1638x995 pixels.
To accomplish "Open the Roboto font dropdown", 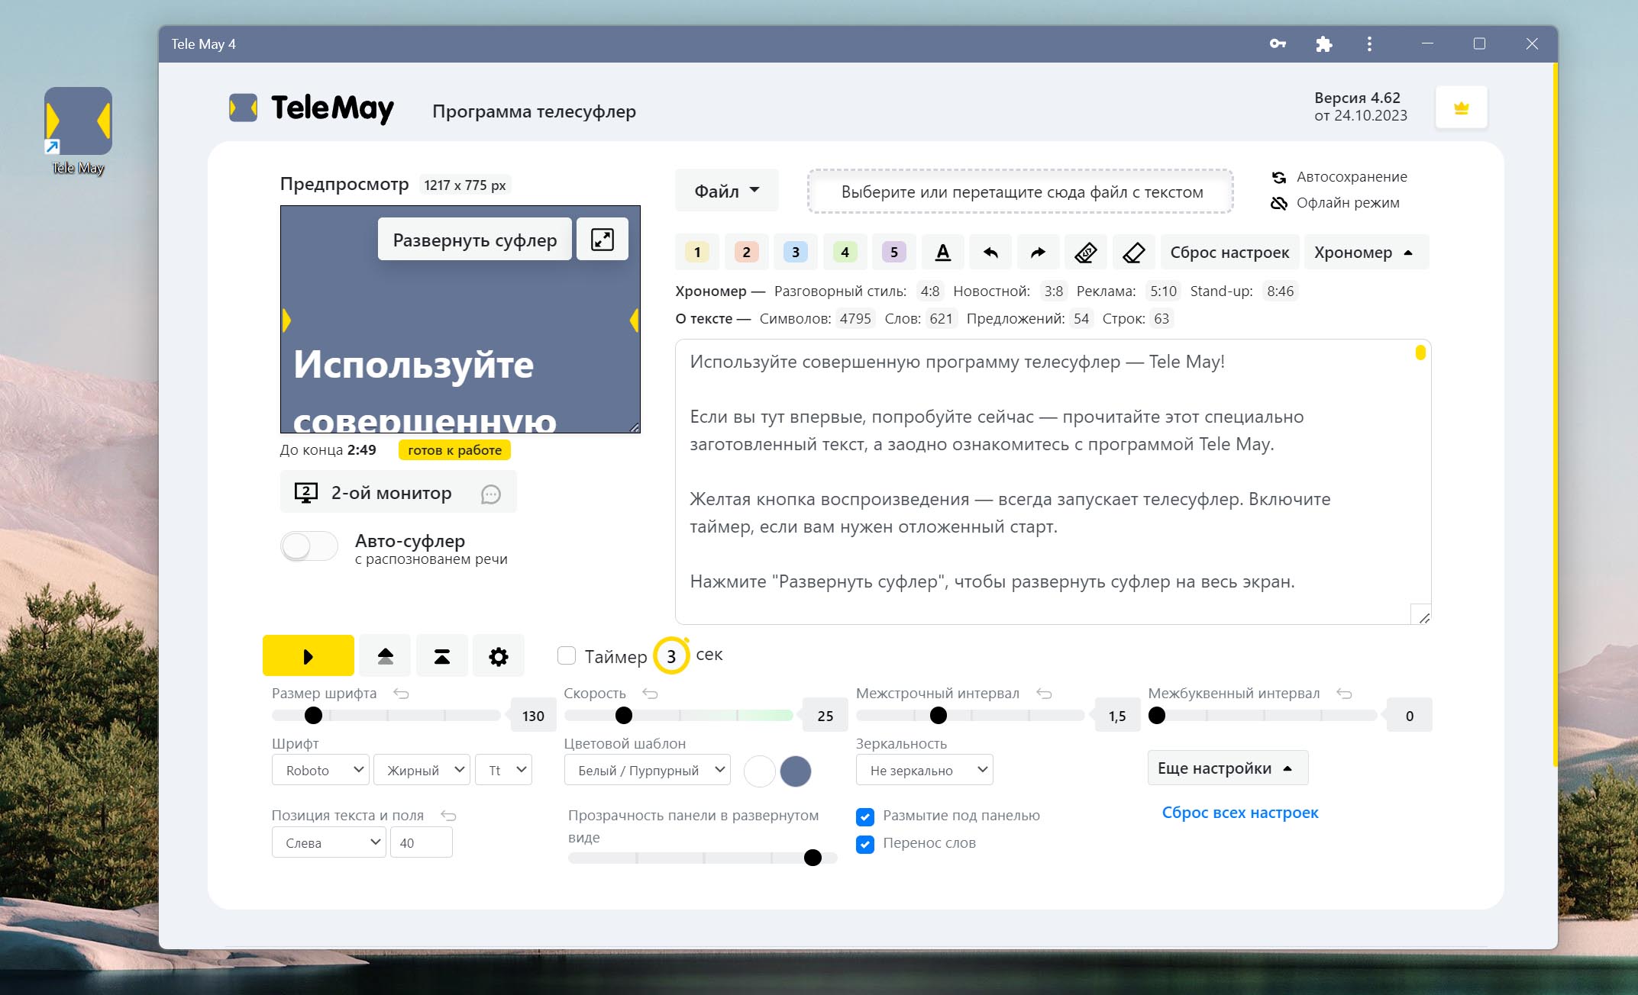I will tap(321, 770).
